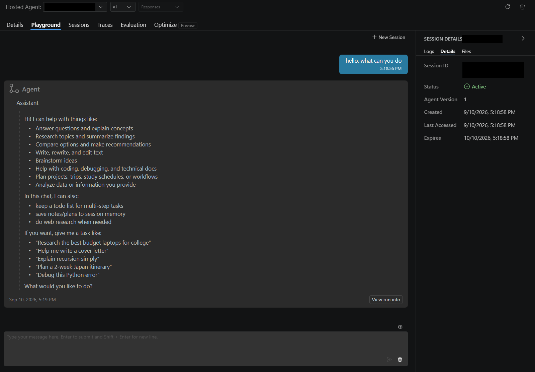
Task: Click the 'Brainstorm ideas' bullet
Action: tap(56, 161)
